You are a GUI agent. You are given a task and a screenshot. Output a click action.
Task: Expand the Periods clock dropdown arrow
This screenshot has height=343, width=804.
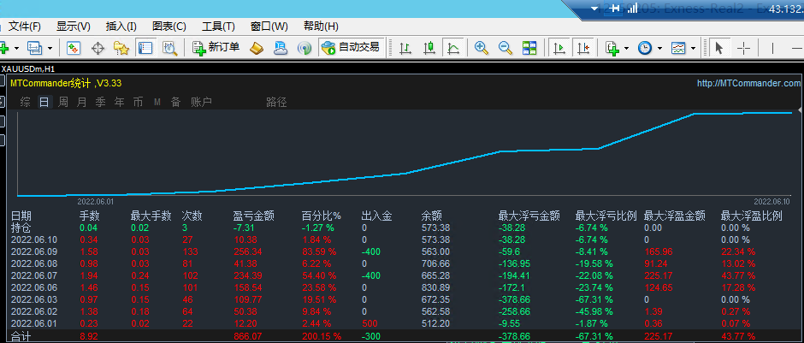click(x=660, y=49)
